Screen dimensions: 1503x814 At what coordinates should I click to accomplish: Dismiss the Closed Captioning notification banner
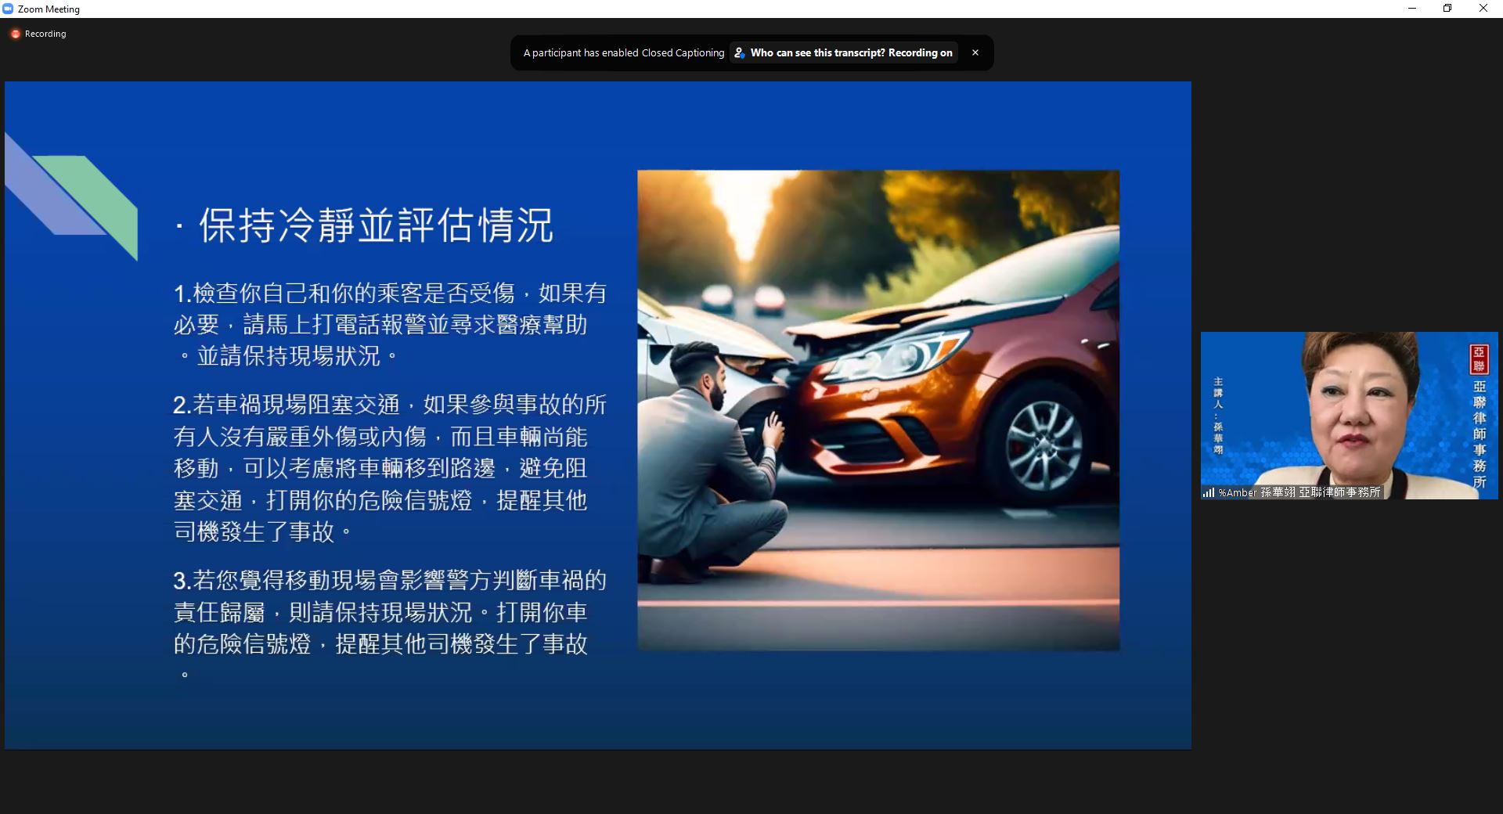coord(975,52)
